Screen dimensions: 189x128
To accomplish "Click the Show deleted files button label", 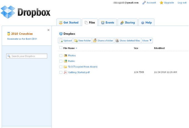I will click(x=130, y=41).
